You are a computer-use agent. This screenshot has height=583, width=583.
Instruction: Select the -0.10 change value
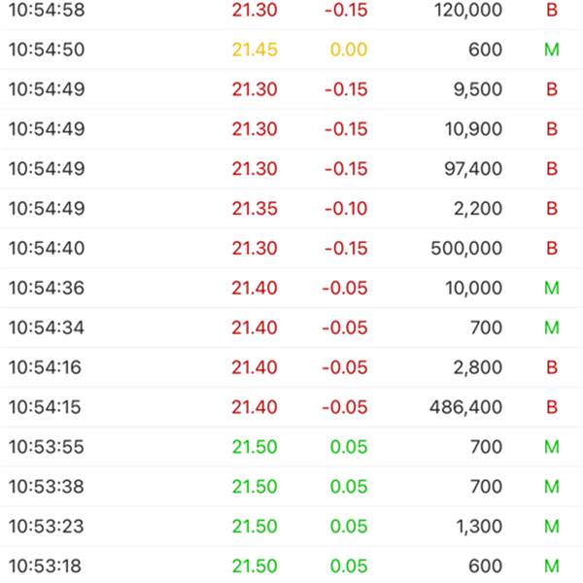click(x=347, y=208)
